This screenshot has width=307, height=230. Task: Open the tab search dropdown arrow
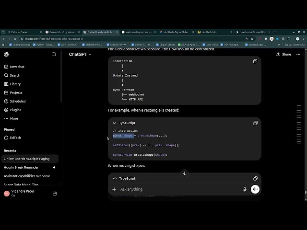[3, 32]
